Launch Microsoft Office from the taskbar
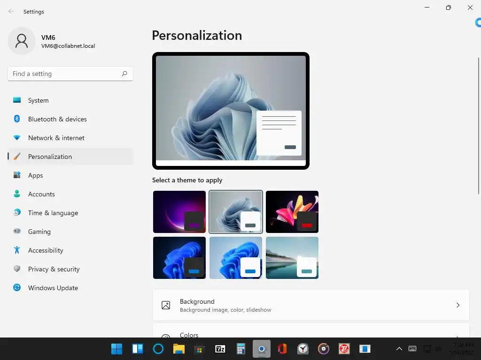The width and height of the screenshot is (481, 360). 282,349
